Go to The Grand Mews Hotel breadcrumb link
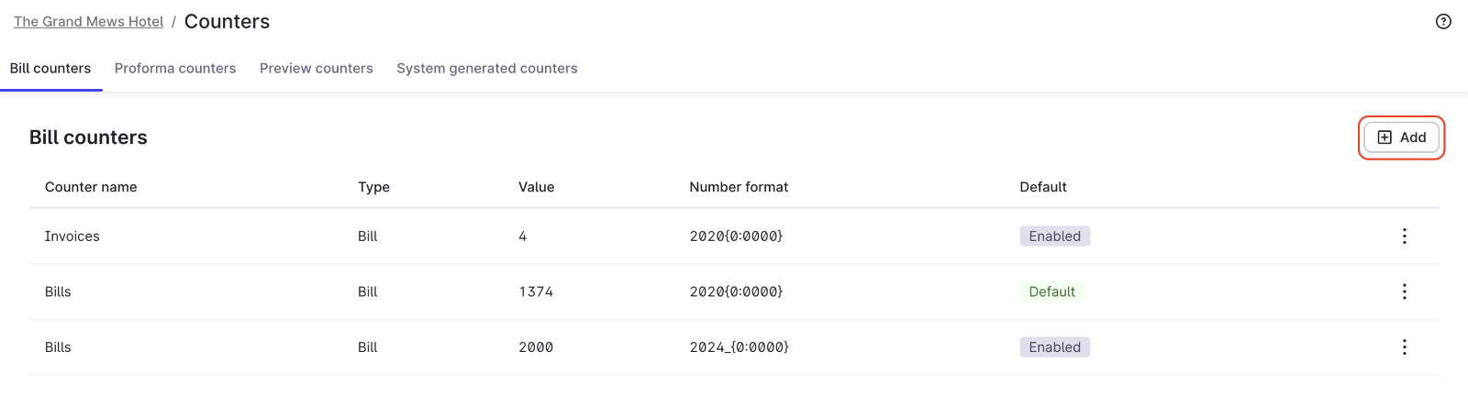Screen dimensions: 1468x406 point(88,22)
